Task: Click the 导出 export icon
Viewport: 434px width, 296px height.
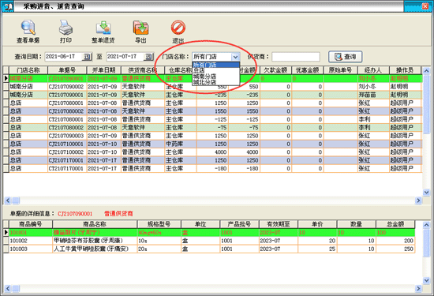Action: [141, 28]
